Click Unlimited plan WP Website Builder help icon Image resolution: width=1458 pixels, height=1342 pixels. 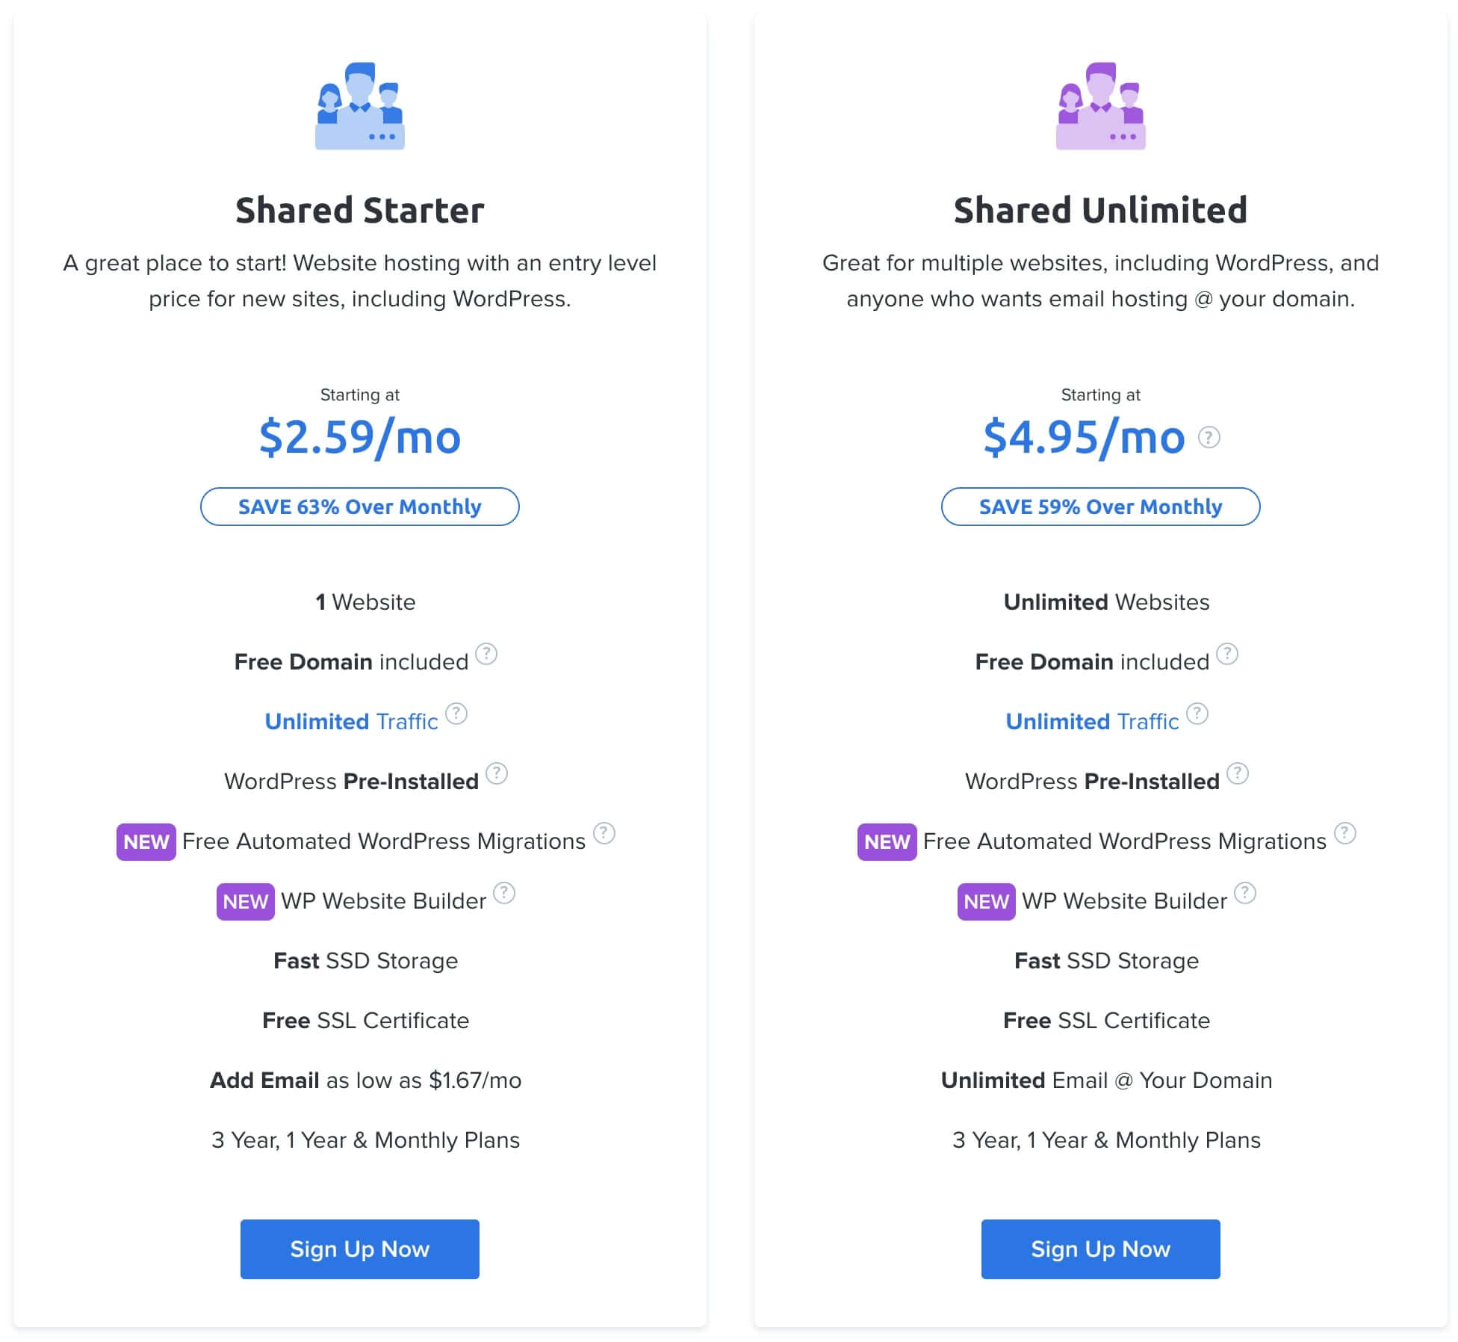pos(1245,893)
